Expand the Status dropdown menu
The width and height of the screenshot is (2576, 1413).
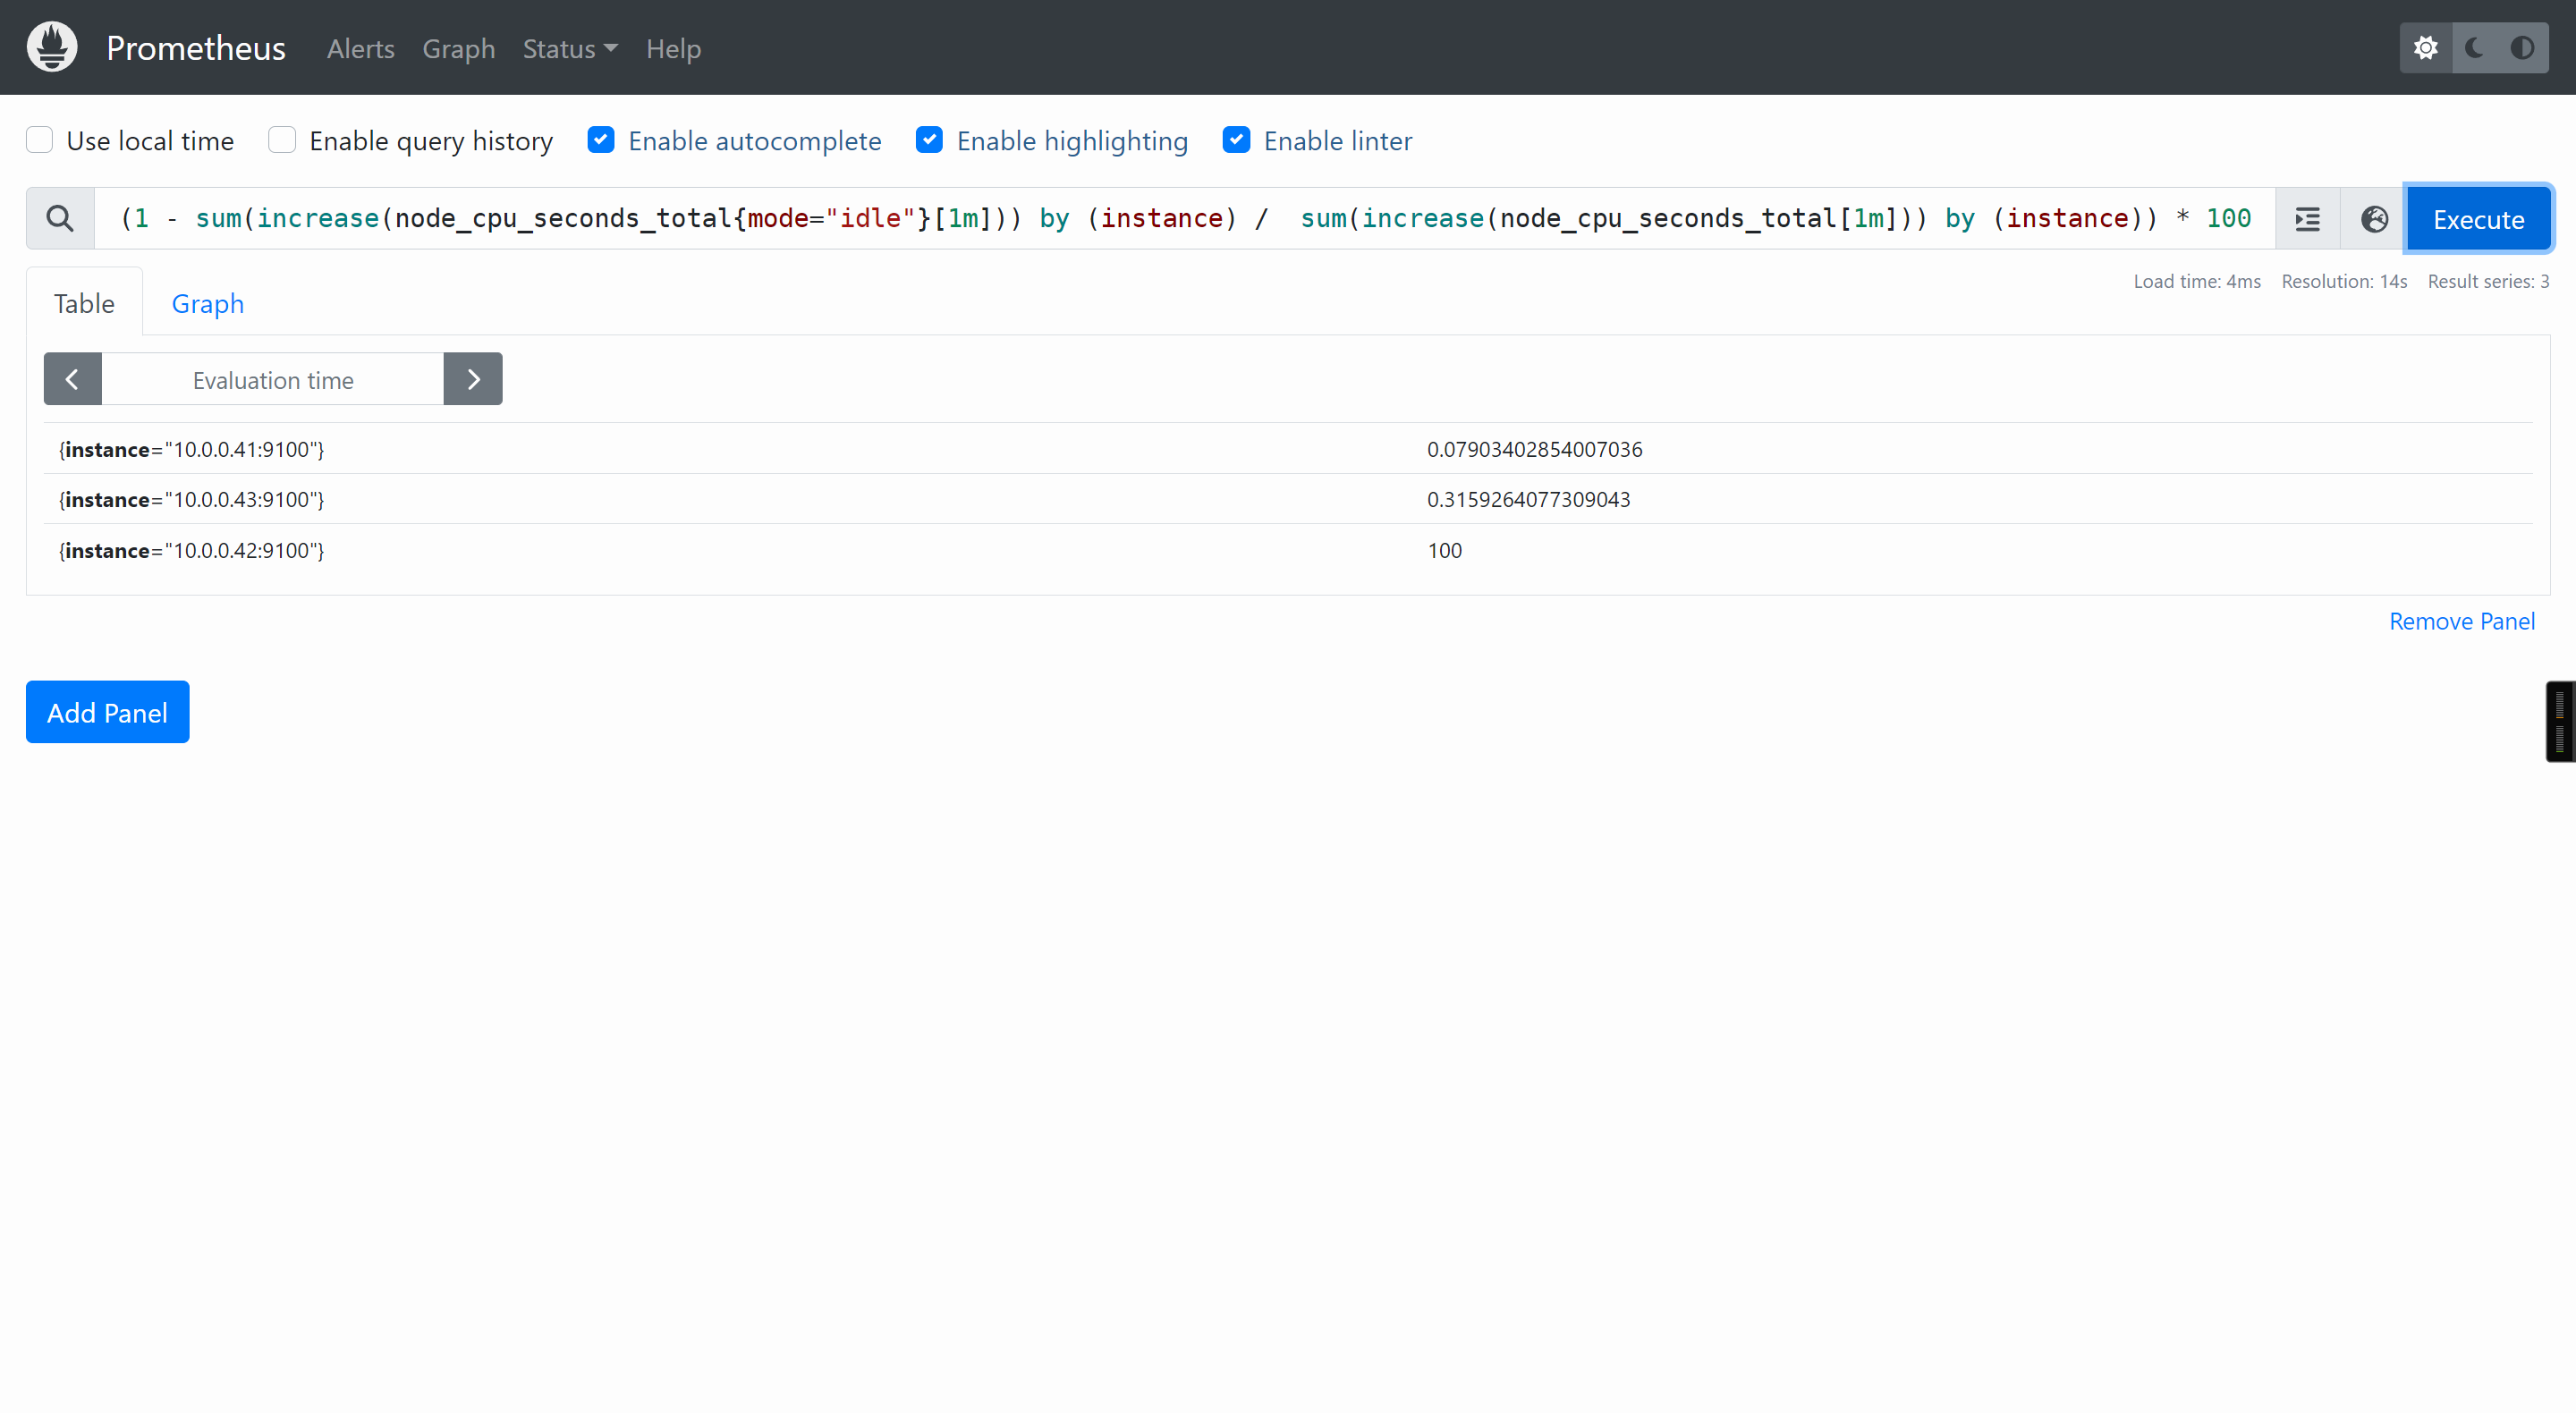[x=569, y=48]
